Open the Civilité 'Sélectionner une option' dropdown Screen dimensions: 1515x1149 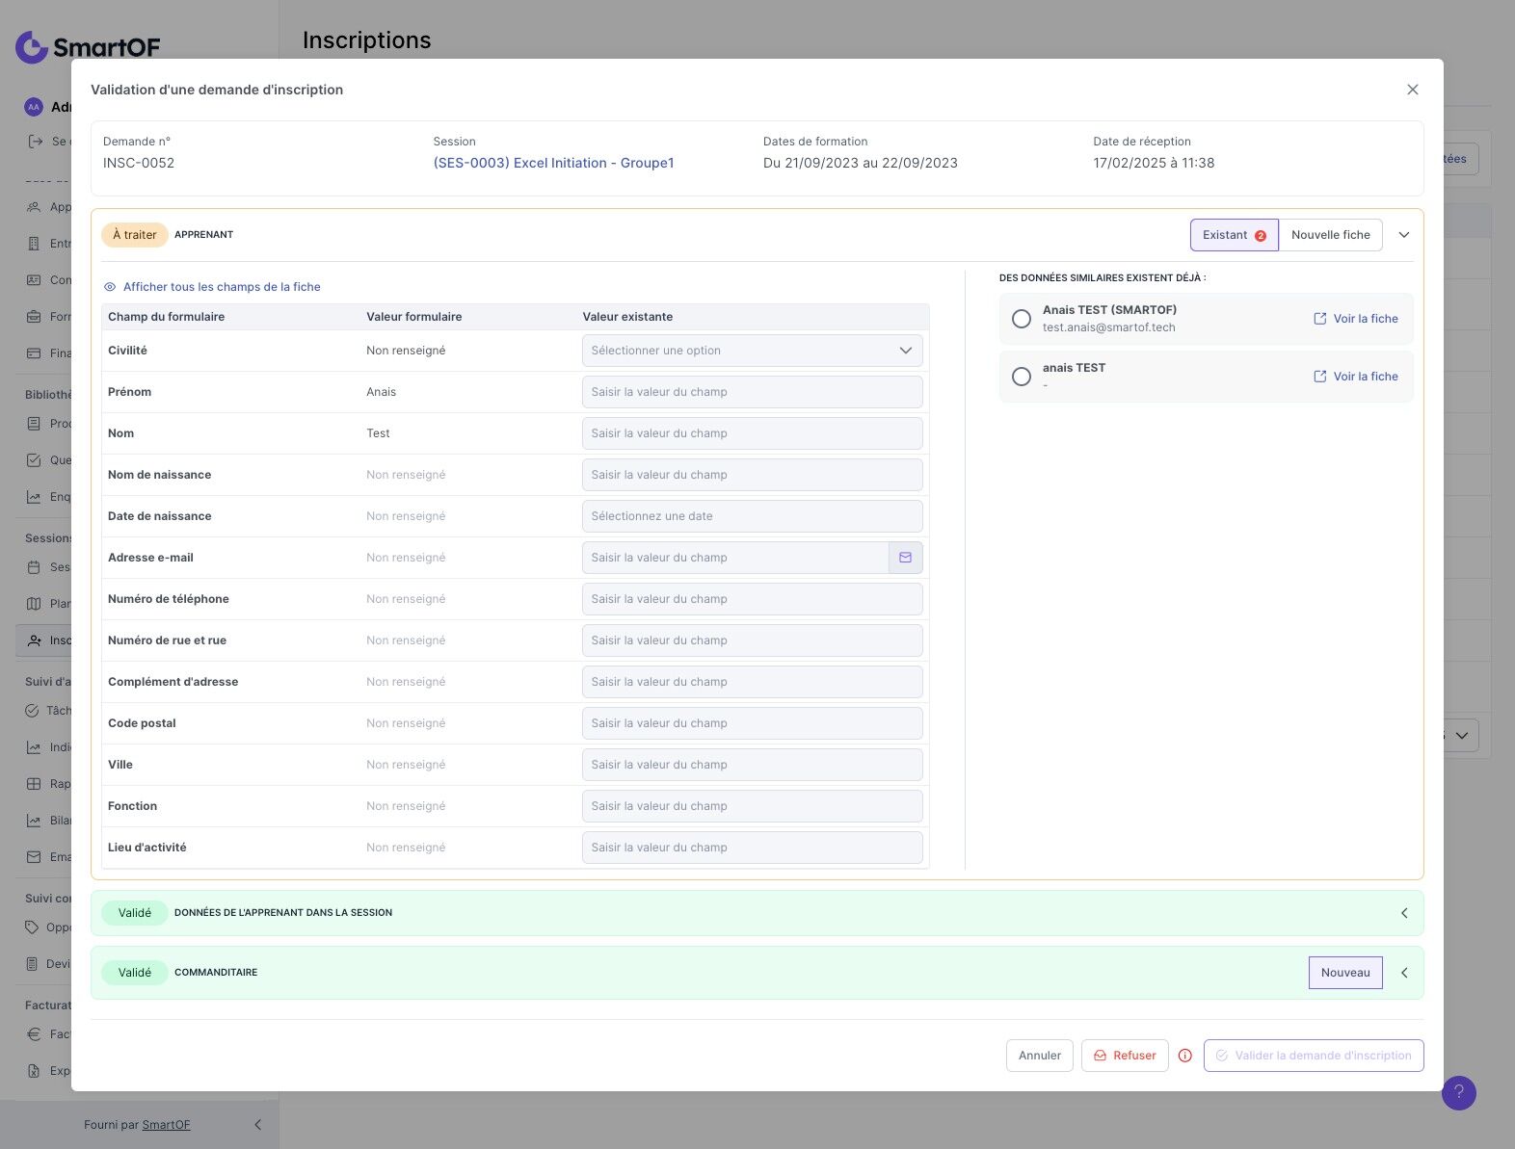coord(752,351)
